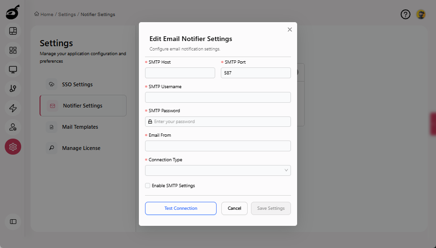Open the git branch sidebar icon
Screen dimensions: 436x248
pyautogui.click(x=13, y=89)
